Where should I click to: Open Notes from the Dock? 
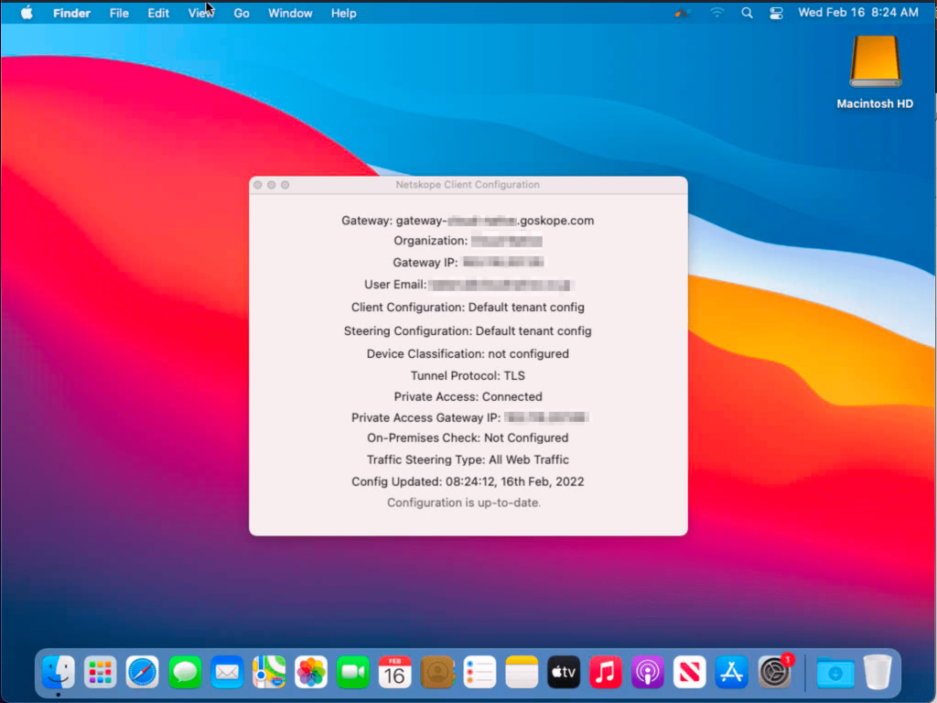522,673
